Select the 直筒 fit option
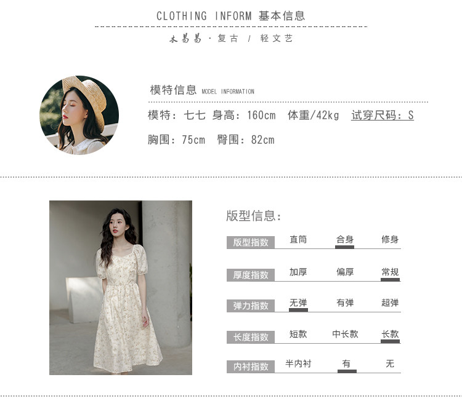The image size is (462, 412). [298, 239]
